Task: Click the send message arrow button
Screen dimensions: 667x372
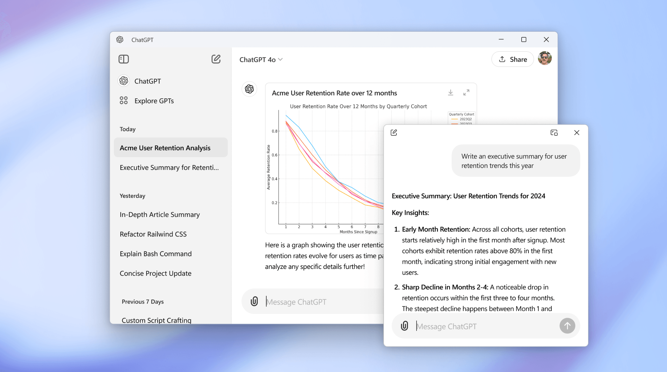Action: 567,326
